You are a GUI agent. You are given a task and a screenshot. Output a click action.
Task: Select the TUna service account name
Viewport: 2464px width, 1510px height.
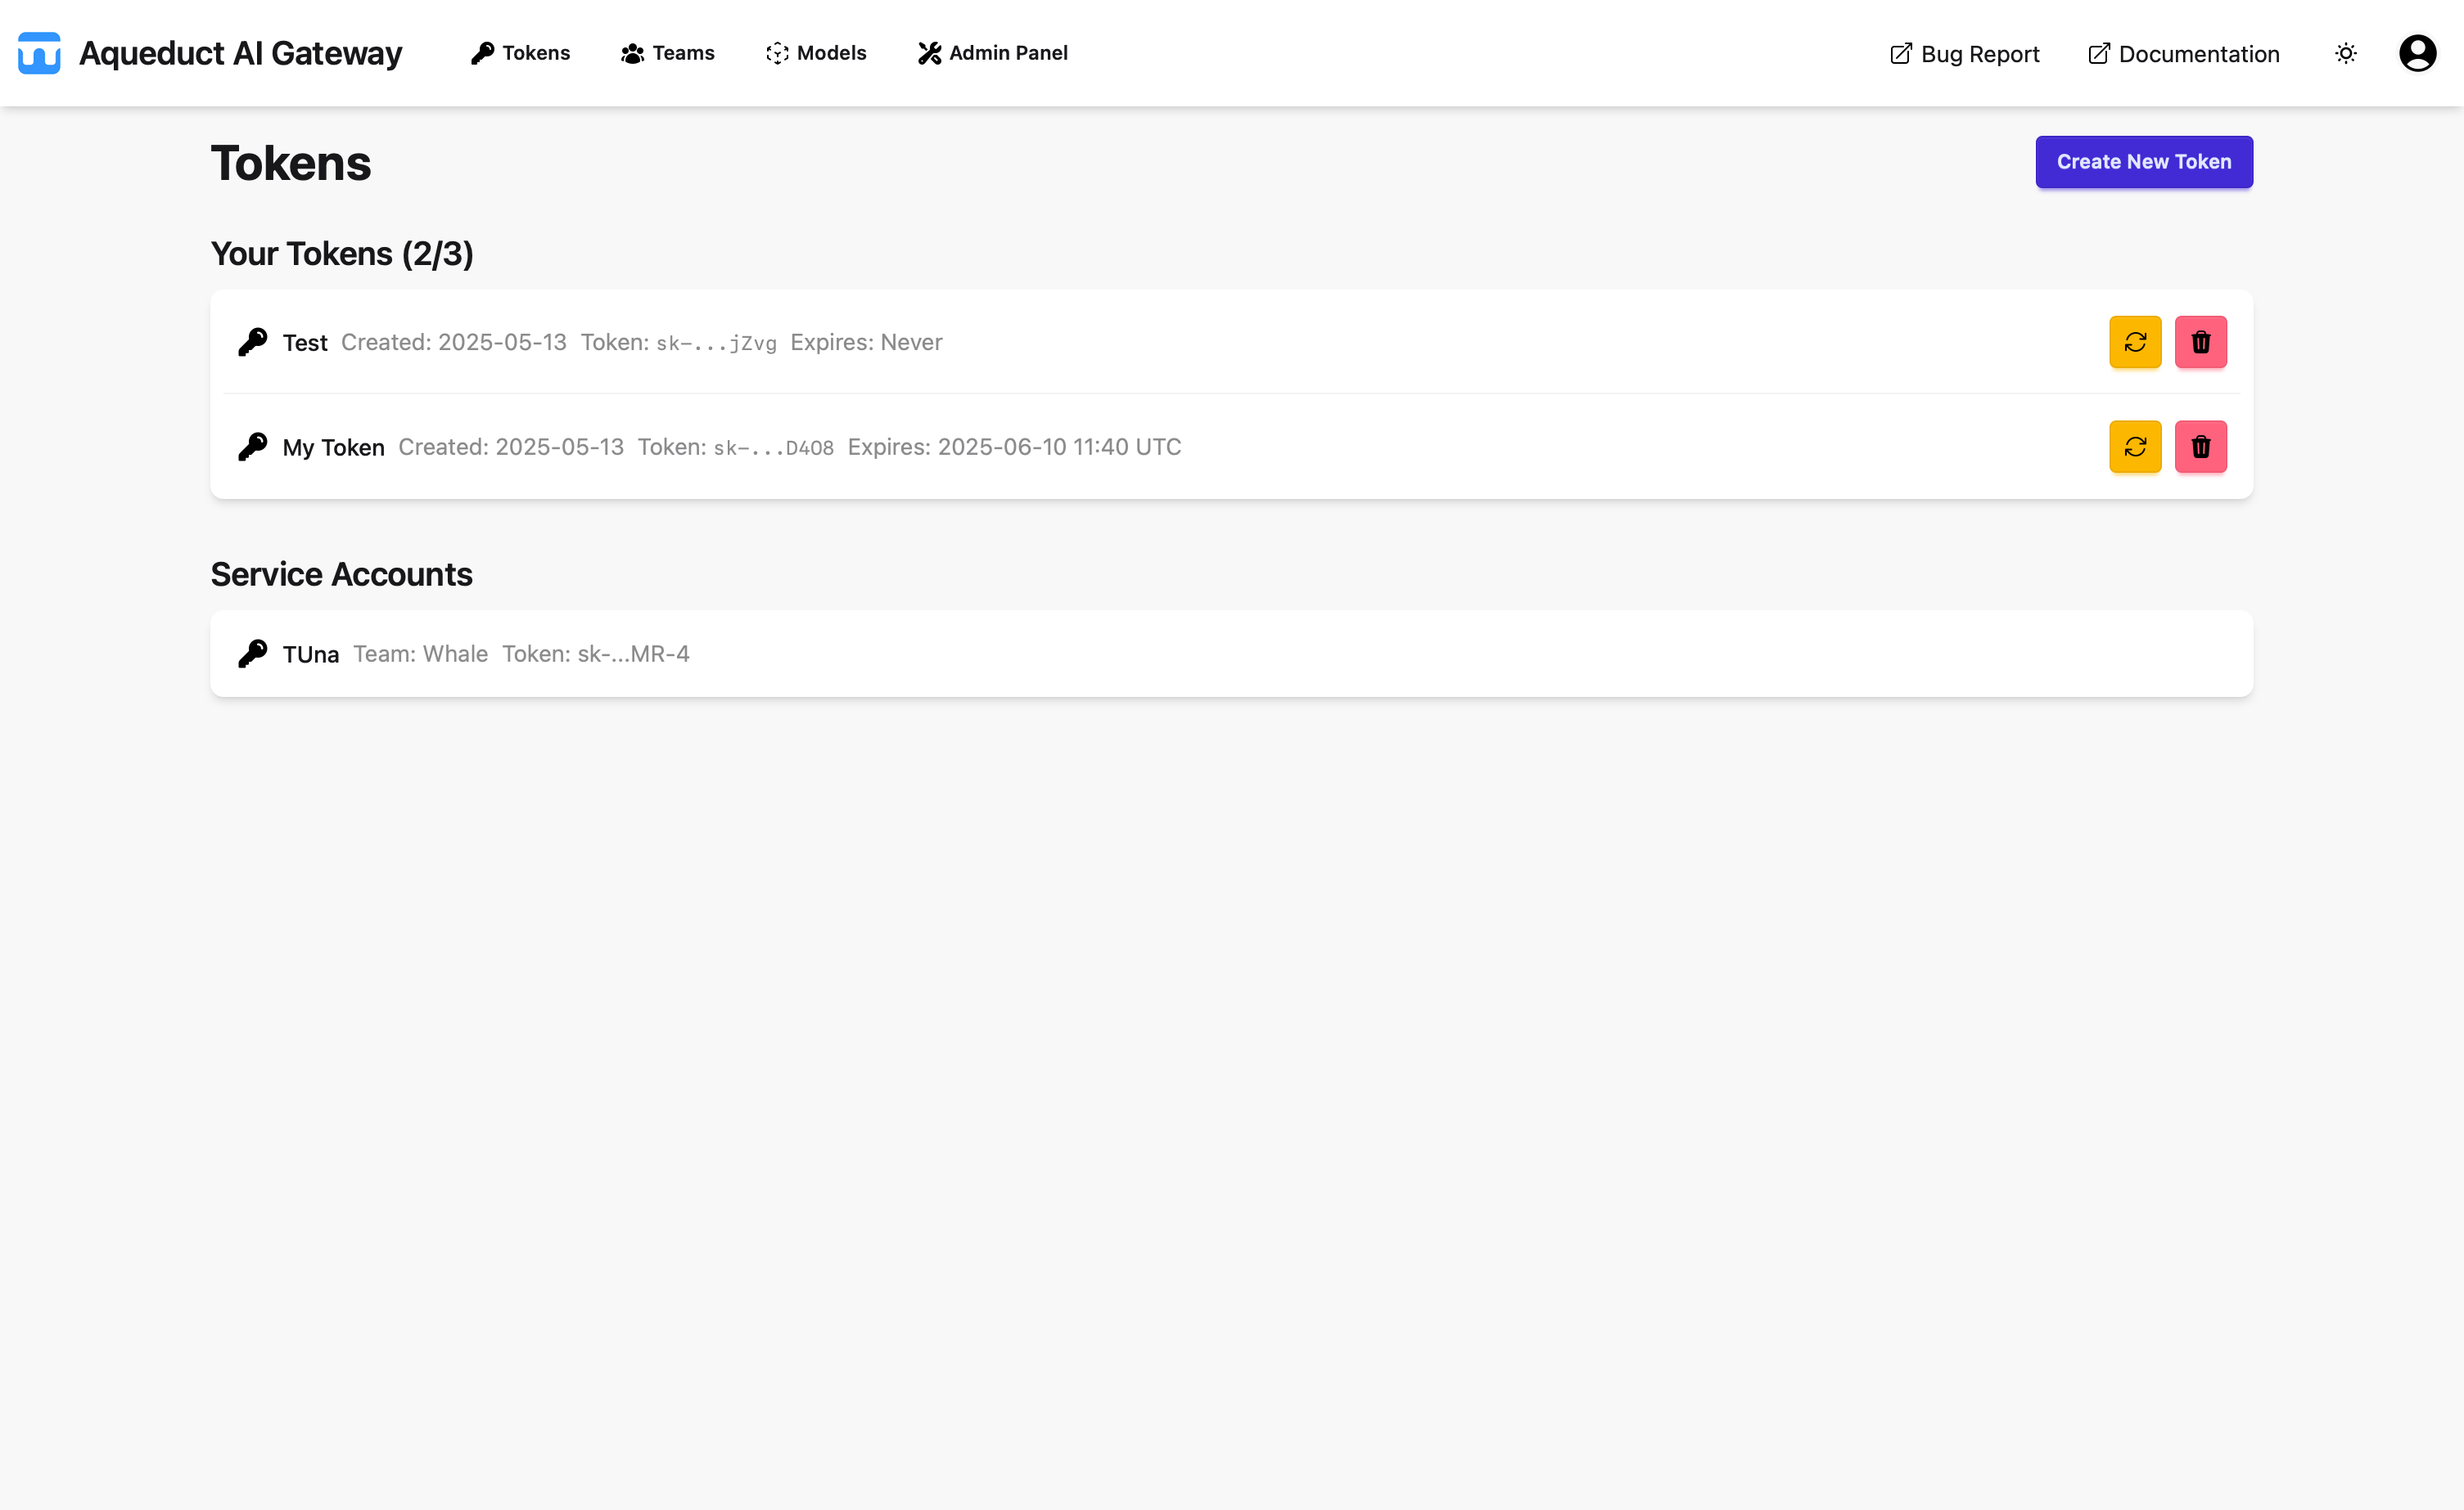311,654
